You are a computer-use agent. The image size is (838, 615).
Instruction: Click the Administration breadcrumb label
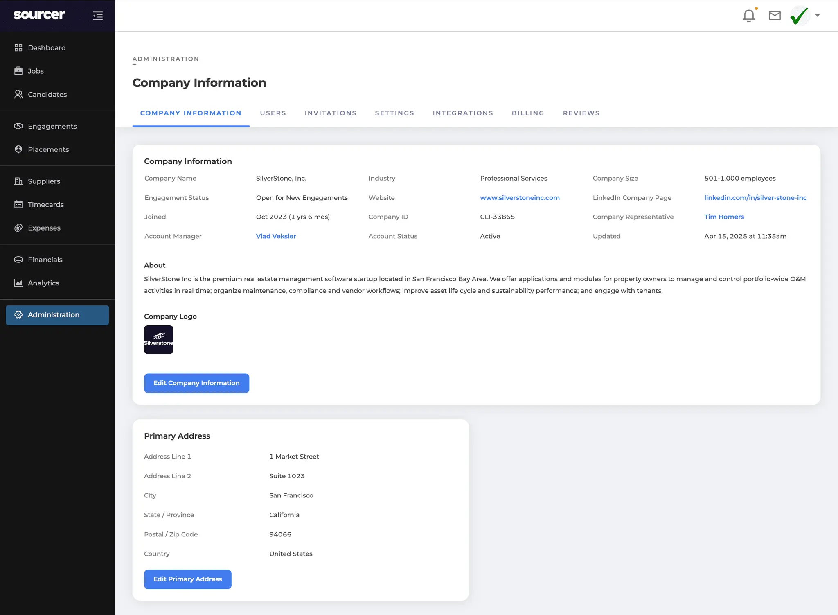coord(166,59)
